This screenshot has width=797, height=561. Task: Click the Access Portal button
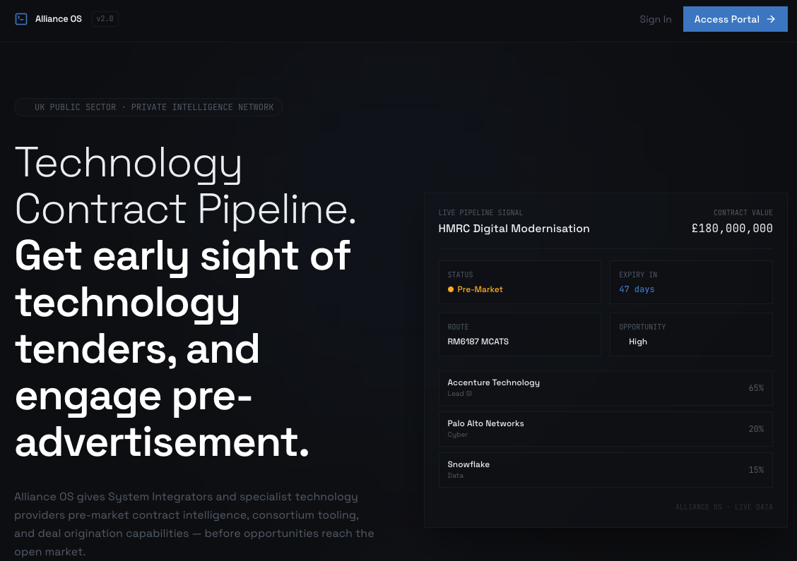tap(735, 19)
